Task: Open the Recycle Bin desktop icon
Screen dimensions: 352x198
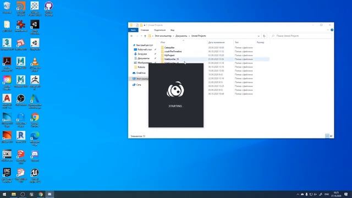Action: click(x=7, y=7)
